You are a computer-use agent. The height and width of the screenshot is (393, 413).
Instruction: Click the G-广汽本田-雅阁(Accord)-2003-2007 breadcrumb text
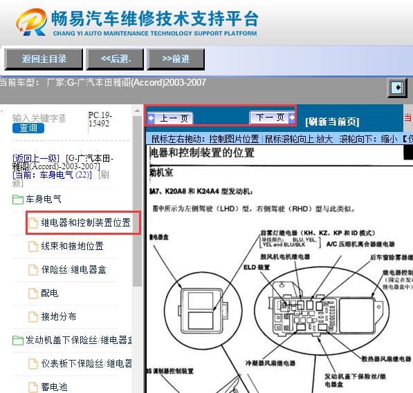pos(63,162)
